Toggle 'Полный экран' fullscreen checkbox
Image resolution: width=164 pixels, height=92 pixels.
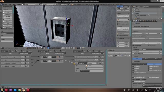133,45
